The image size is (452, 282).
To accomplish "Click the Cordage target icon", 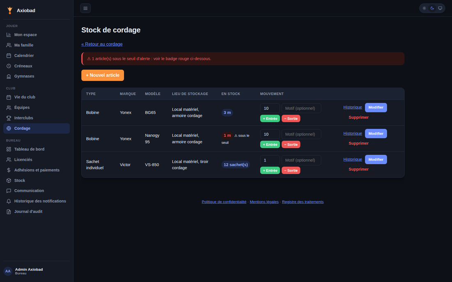I will (9, 128).
